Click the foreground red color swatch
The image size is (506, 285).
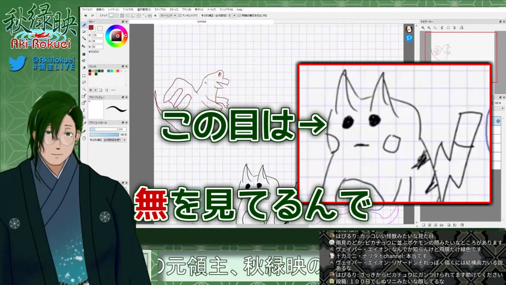pyautogui.click(x=91, y=27)
